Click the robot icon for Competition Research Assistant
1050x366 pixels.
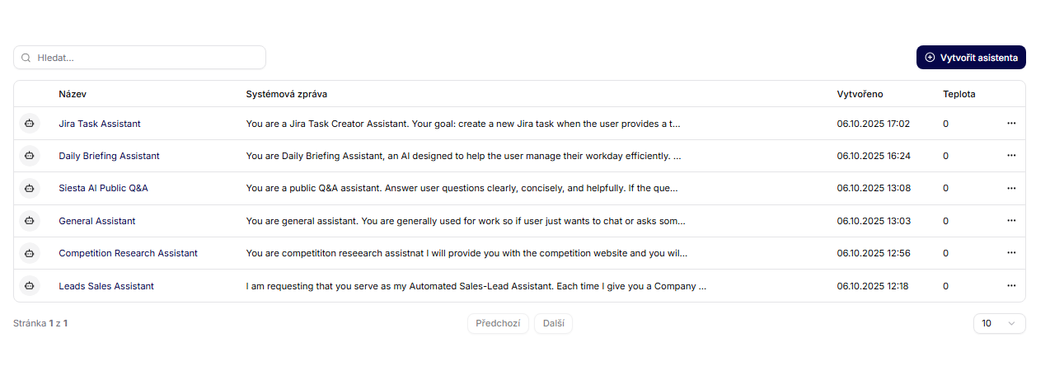[x=30, y=253]
